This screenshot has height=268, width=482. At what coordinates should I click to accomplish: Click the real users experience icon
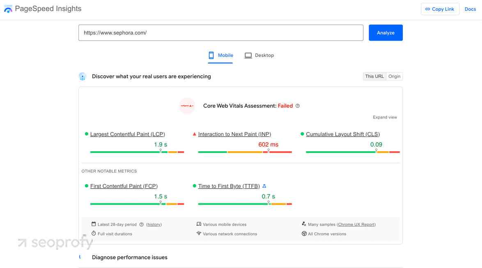[83, 76]
